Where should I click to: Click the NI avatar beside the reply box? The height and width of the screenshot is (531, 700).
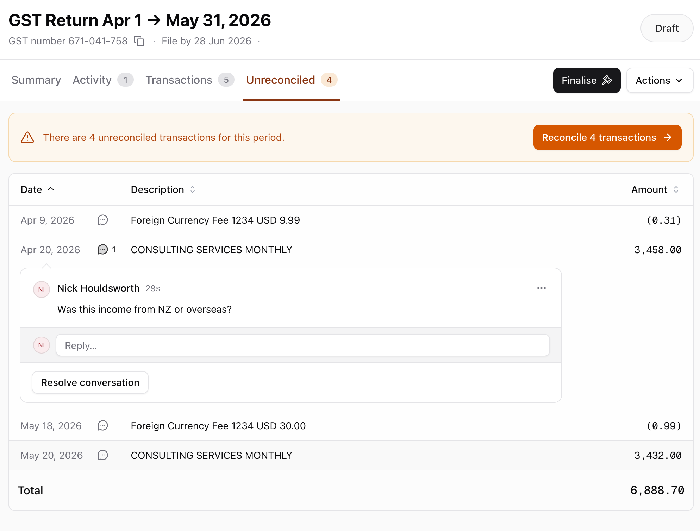[x=42, y=345]
